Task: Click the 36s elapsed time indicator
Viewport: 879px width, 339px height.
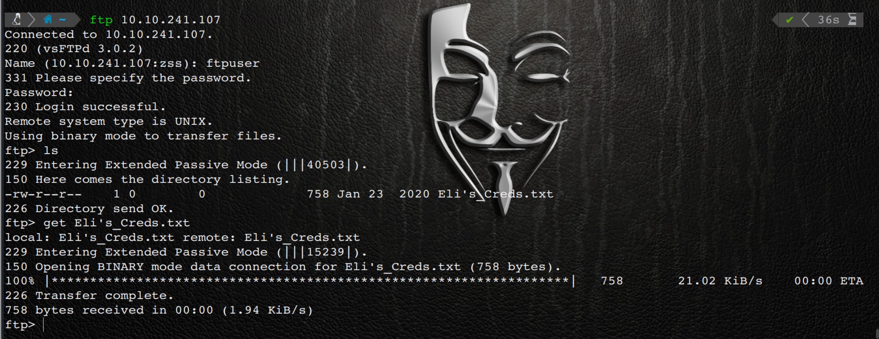Action: pyautogui.click(x=829, y=20)
